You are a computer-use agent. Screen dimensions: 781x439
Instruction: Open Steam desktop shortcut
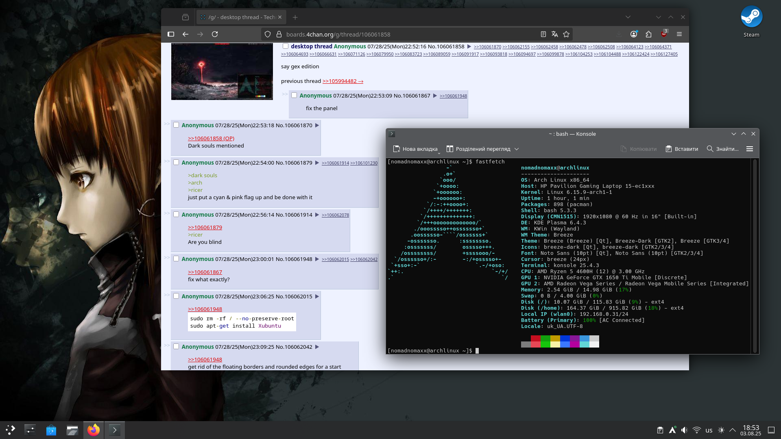click(751, 22)
